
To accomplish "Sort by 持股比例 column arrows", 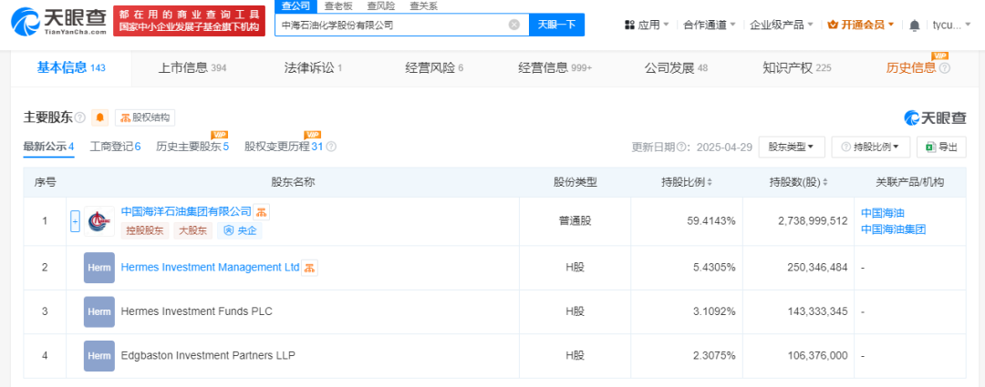I will point(710,182).
